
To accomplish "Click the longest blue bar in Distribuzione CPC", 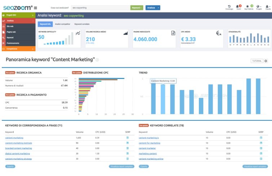I will pos(102,79).
